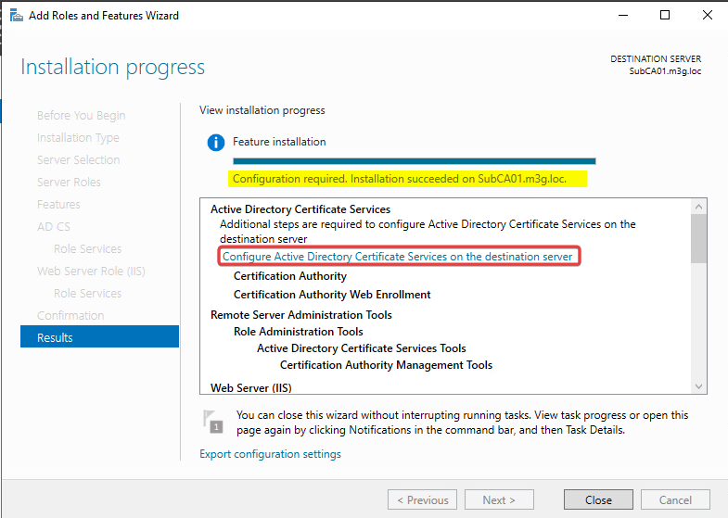Maximize the wizard window
This screenshot has height=518, width=728.
click(x=665, y=16)
